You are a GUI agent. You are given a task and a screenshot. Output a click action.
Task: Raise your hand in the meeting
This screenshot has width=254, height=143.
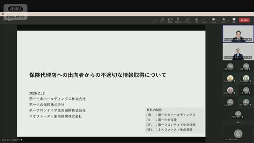[178, 20]
